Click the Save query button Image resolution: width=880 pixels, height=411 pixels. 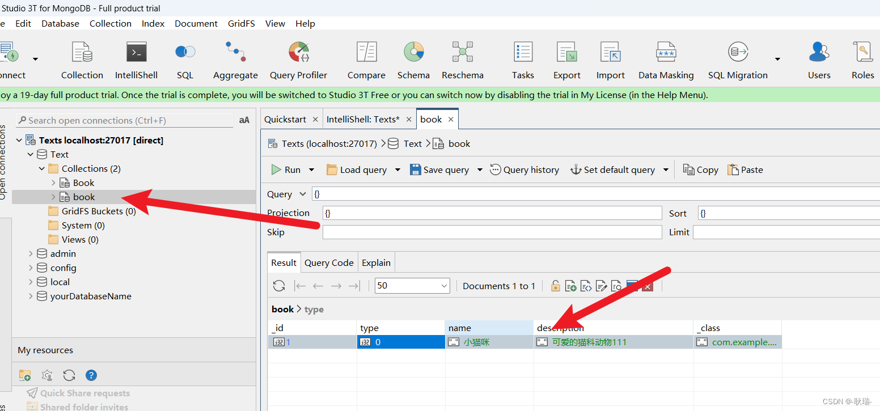pyautogui.click(x=439, y=170)
